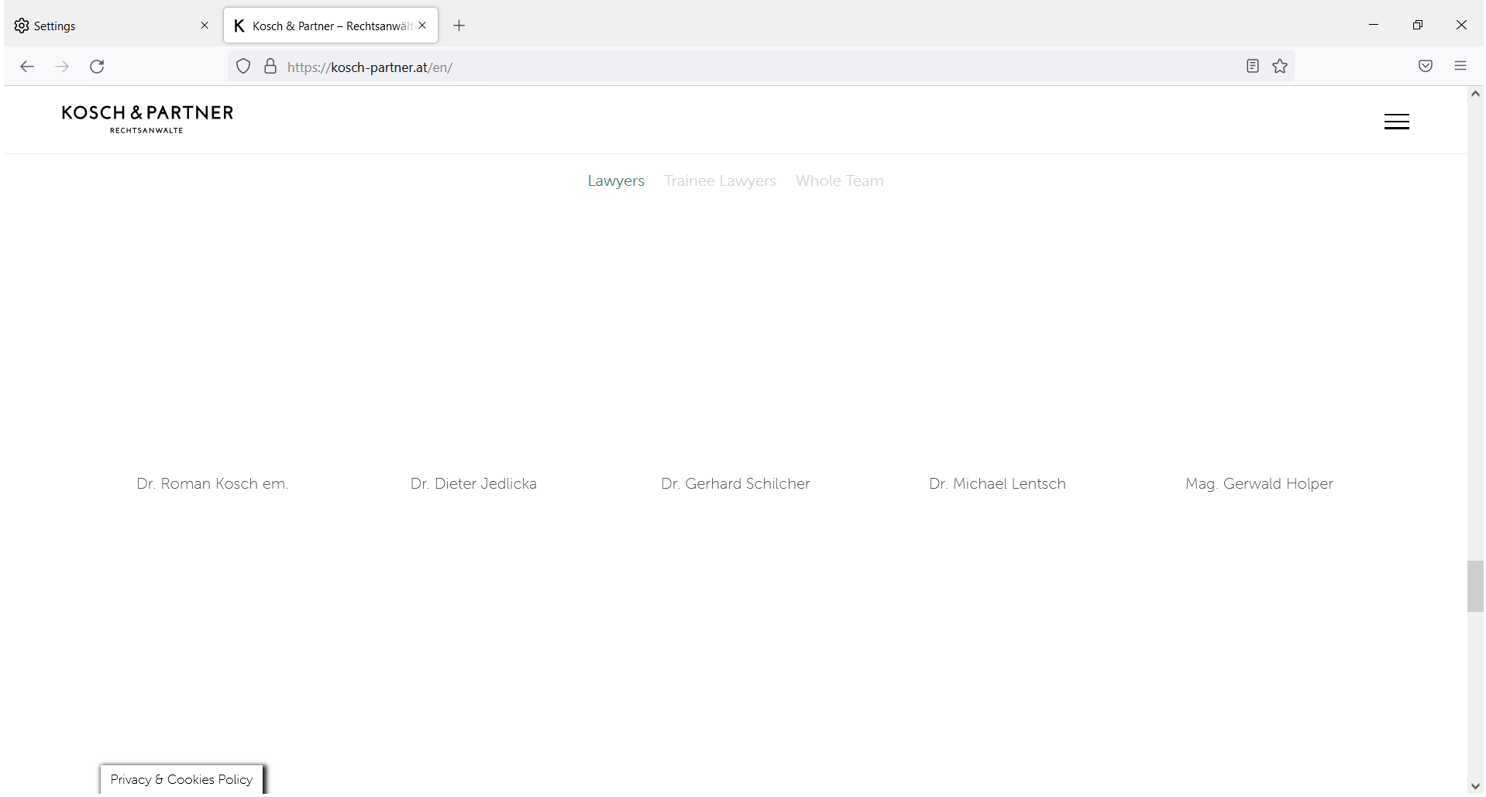The image size is (1486, 797).
Task: Open the website's hamburger navigation menu
Action: click(x=1396, y=121)
